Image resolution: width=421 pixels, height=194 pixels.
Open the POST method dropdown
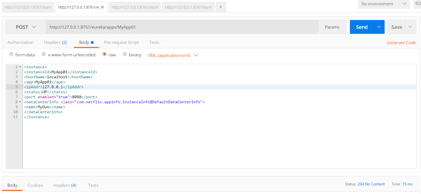[x=26, y=27]
